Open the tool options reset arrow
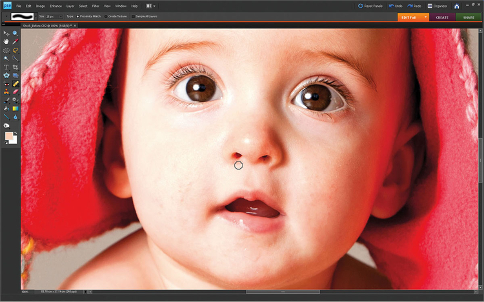Viewport: 484px width, 302px height. 6,16
